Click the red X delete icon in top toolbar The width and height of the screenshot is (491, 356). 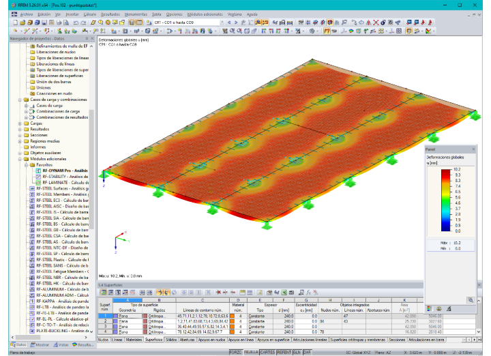coord(376,23)
